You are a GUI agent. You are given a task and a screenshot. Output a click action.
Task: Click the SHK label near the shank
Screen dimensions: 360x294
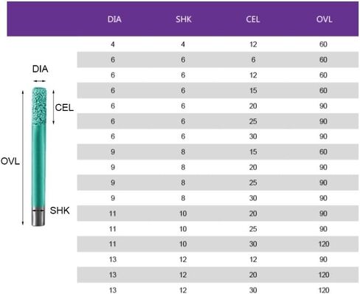[60, 211]
